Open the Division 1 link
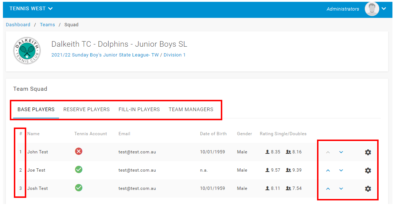The image size is (399, 219). pyautogui.click(x=175, y=55)
